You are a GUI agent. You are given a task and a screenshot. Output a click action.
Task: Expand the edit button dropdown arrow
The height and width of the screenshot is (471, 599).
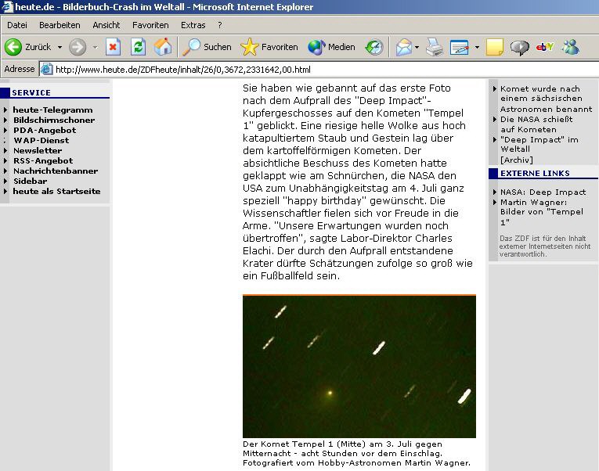click(x=477, y=47)
